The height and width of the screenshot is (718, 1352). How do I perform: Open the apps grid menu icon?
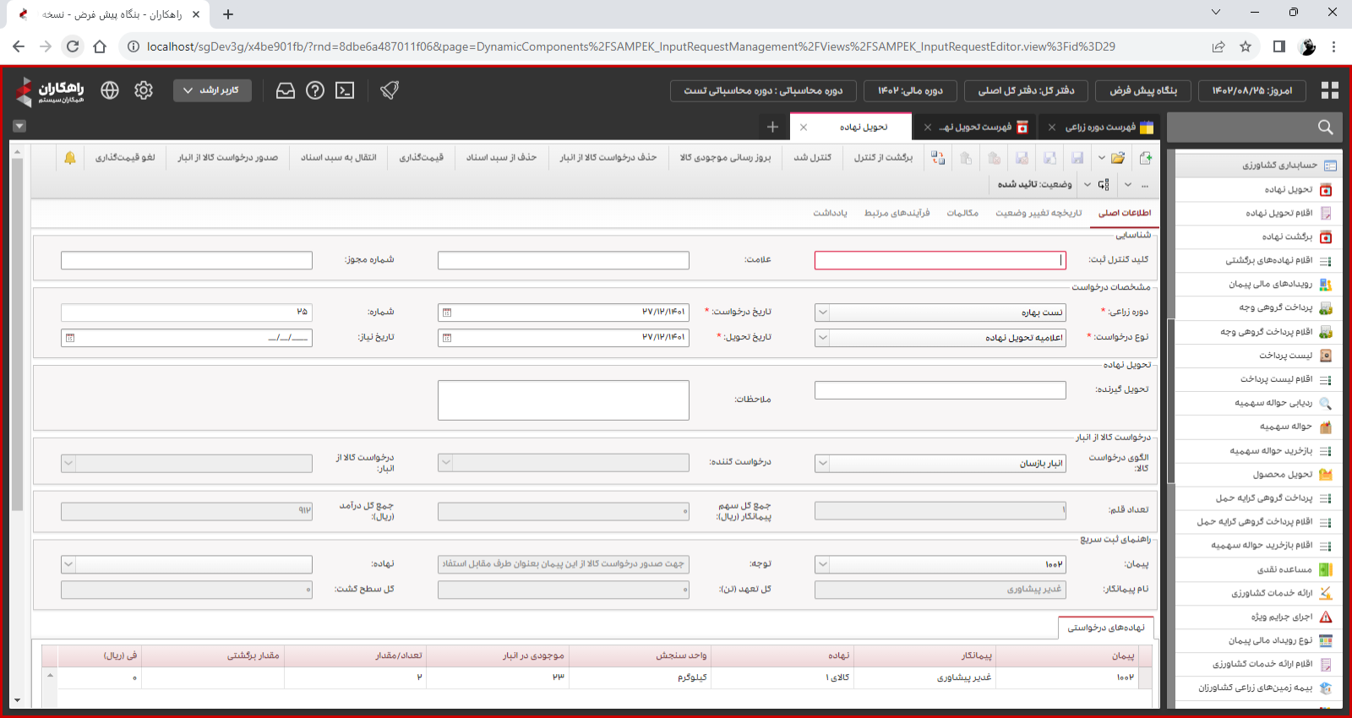(1330, 90)
